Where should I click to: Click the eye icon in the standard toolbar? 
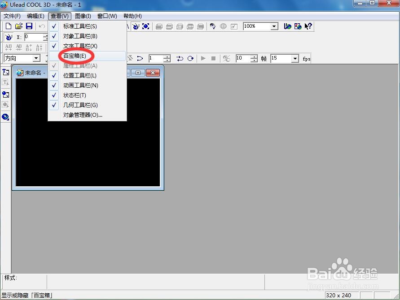click(213, 26)
